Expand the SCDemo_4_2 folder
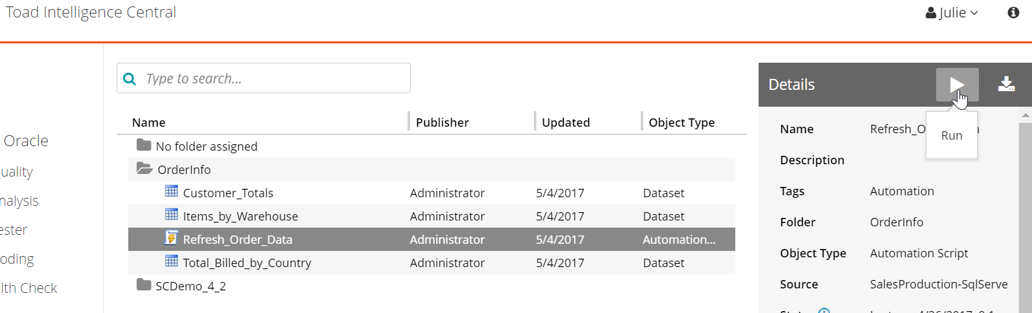 144,285
